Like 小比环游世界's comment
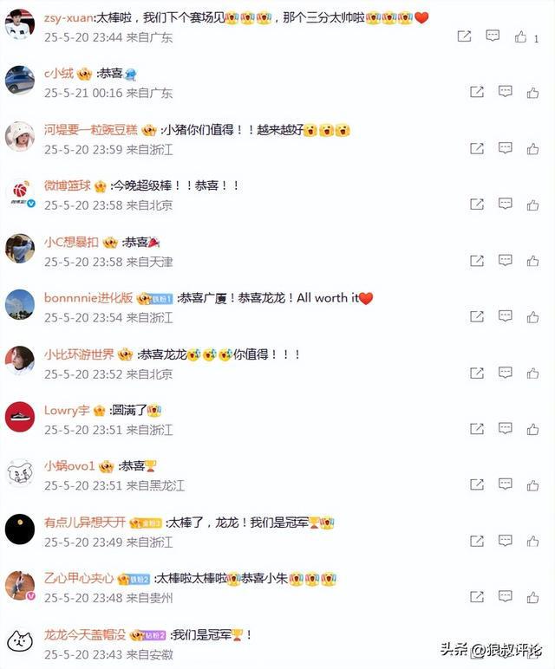Screen dimensions: 555x669 [x=532, y=373]
